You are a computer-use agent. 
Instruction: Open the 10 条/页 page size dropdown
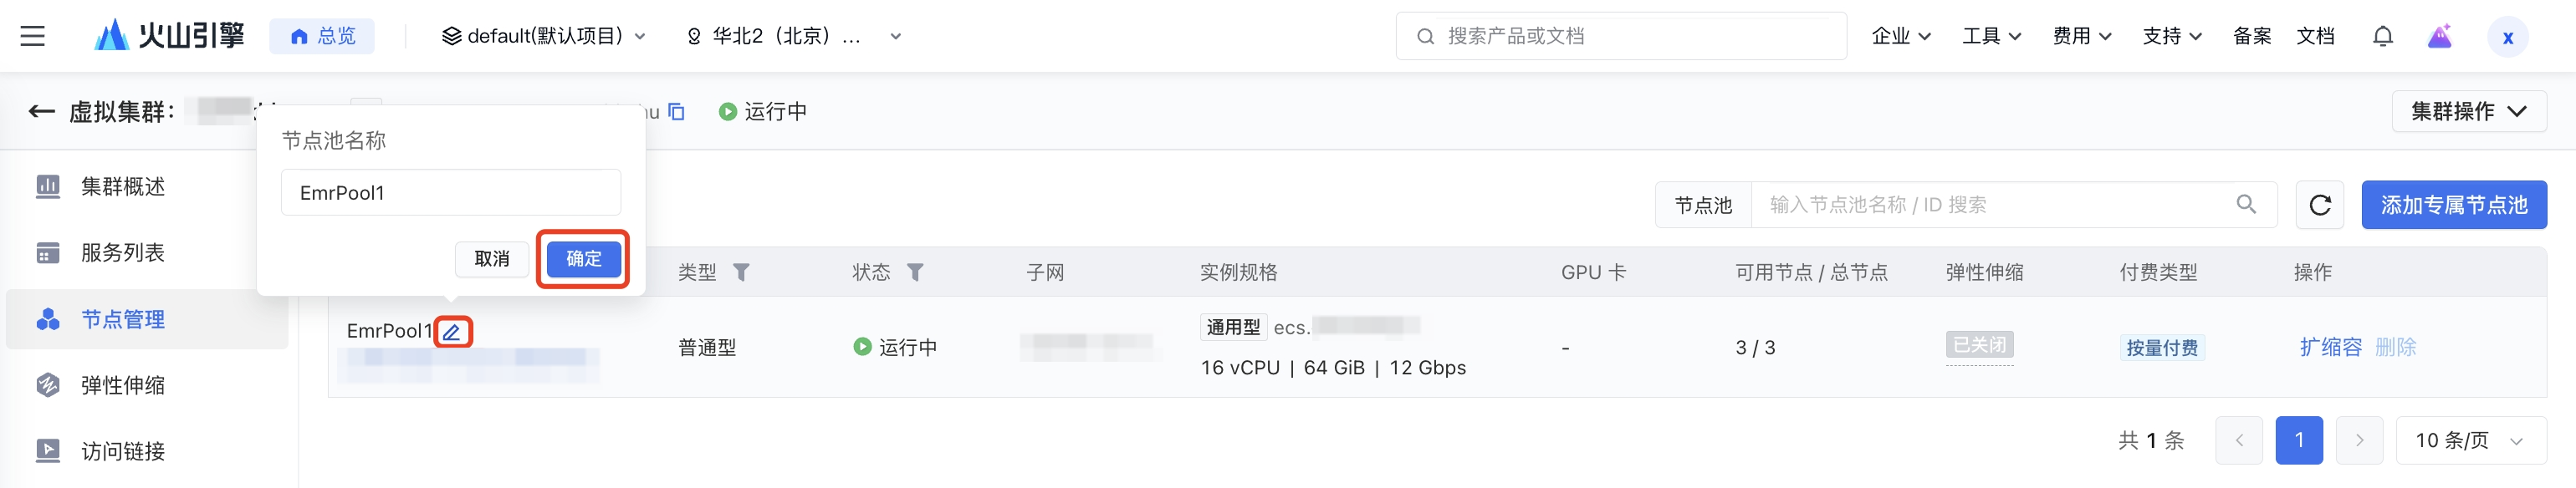point(2471,440)
